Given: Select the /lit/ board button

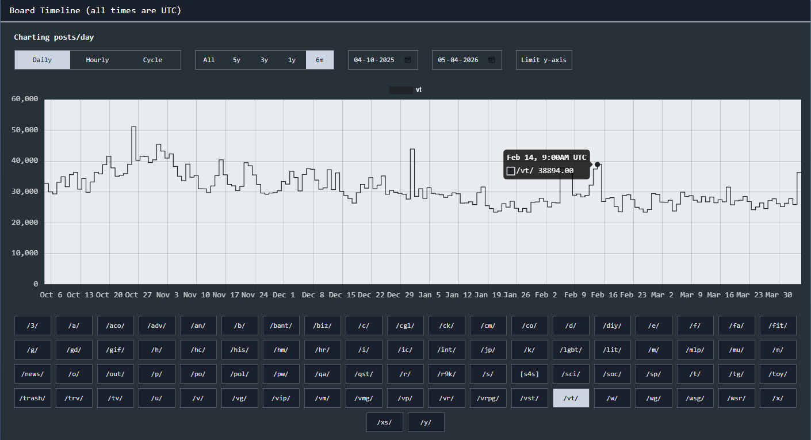Looking at the screenshot, I should (x=613, y=350).
